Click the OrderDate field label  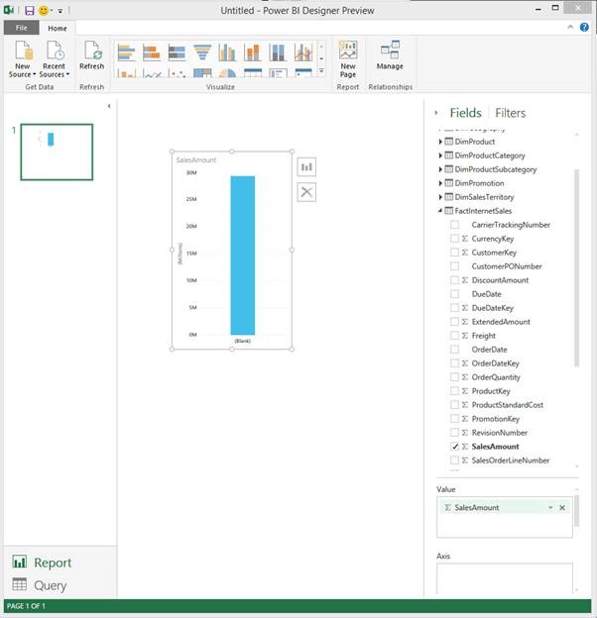pyautogui.click(x=489, y=350)
